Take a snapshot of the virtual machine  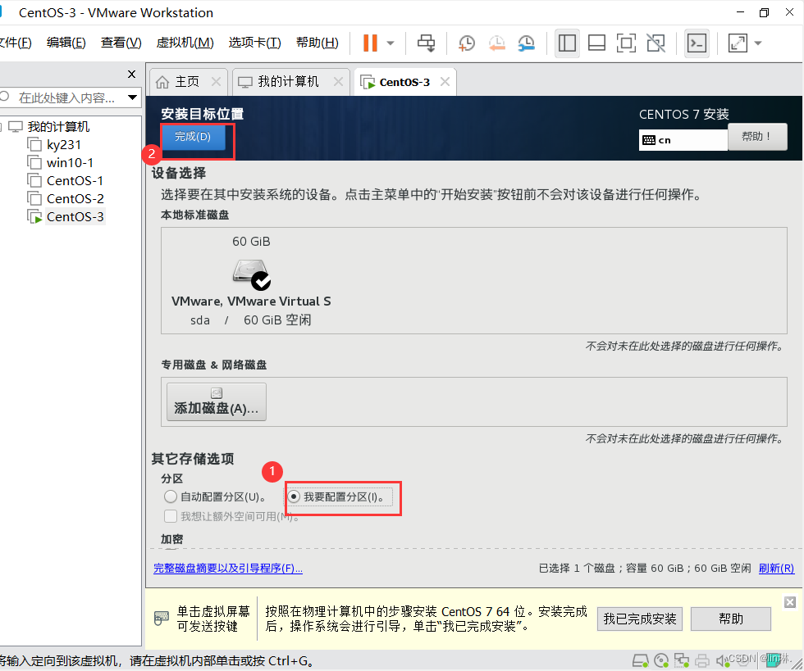(467, 43)
